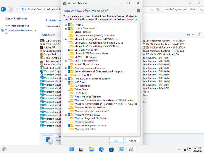
Task: Open Task View from taskbar
Action: pyautogui.click(x=81, y=150)
